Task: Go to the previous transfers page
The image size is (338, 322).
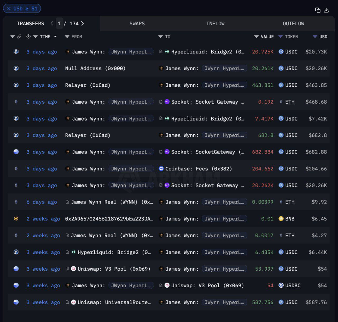Action: click(52, 24)
